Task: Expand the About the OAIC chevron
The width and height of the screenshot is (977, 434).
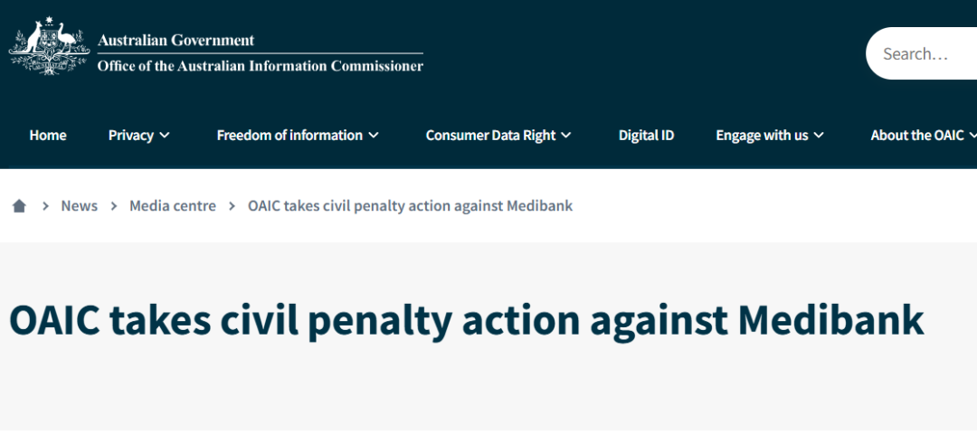Action: [972, 136]
